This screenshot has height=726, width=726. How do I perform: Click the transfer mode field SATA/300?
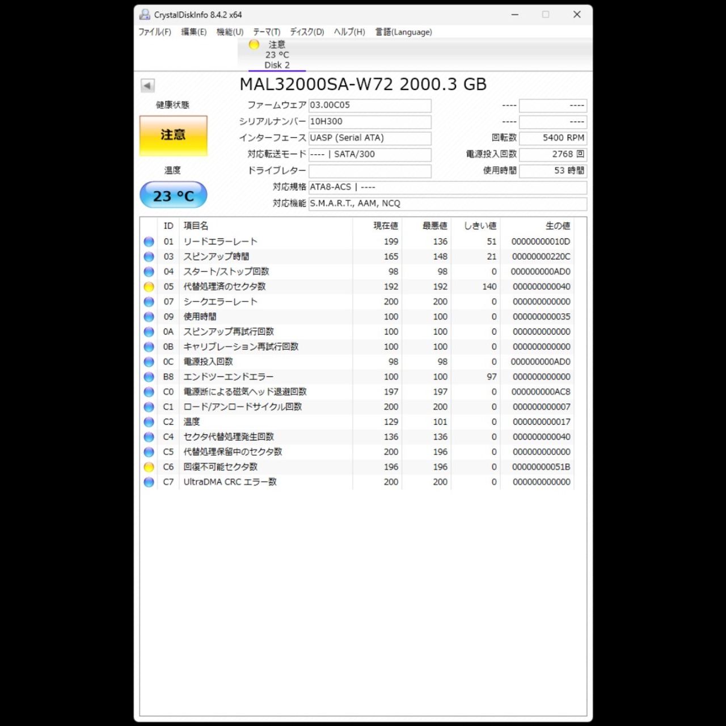[x=370, y=154]
